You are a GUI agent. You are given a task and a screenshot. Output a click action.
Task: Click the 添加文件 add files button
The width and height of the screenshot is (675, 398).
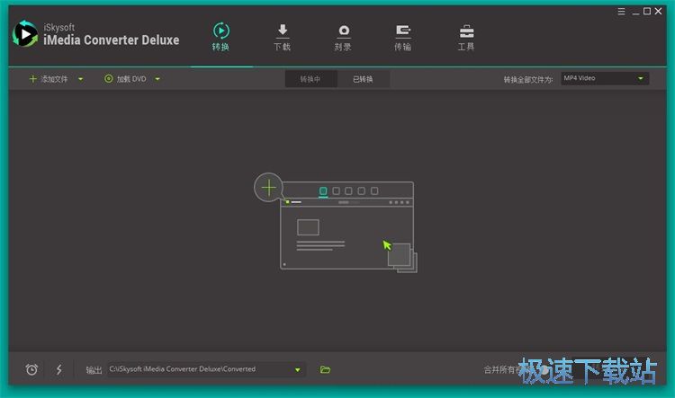[x=49, y=79]
